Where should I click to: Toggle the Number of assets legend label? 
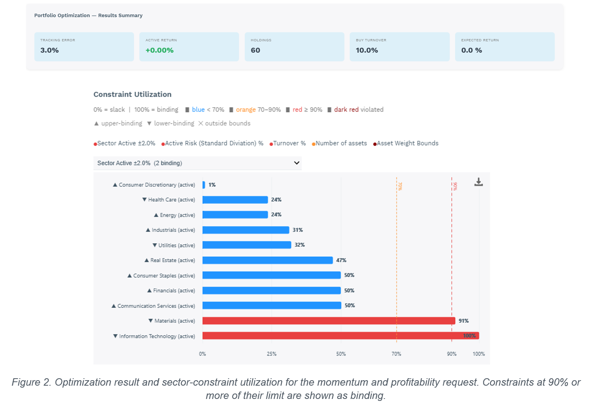[x=341, y=143]
